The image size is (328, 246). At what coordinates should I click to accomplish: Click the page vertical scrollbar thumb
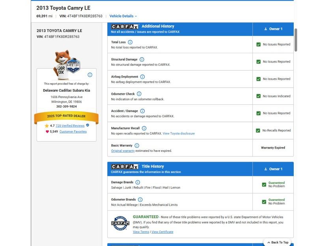click(x=296, y=40)
